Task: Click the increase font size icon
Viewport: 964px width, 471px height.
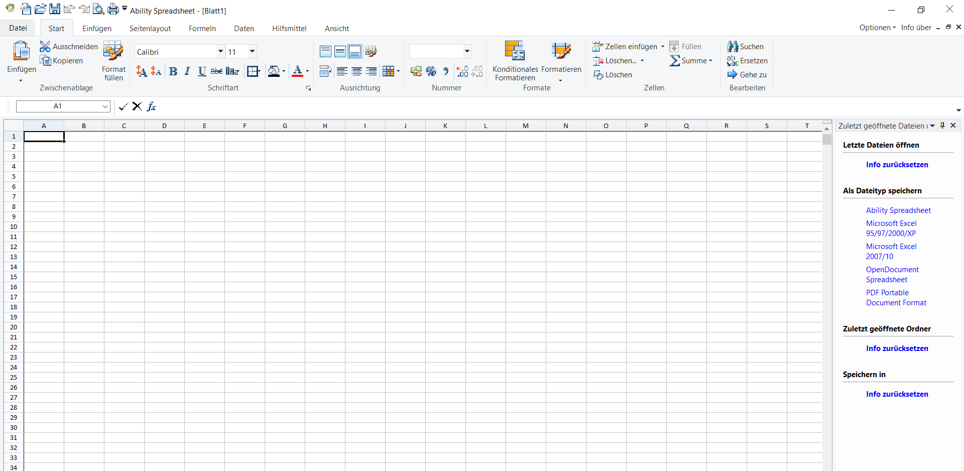Action: 142,71
